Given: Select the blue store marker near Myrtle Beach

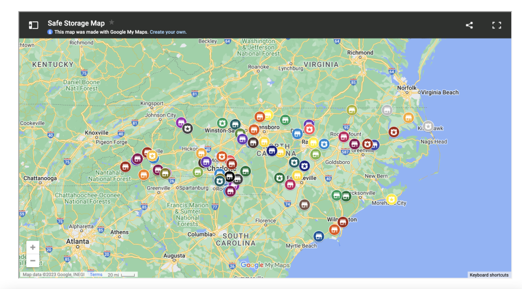Looking at the screenshot, I should [x=319, y=236].
